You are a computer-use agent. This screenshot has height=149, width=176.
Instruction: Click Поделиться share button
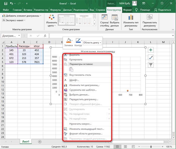tap(162, 10)
